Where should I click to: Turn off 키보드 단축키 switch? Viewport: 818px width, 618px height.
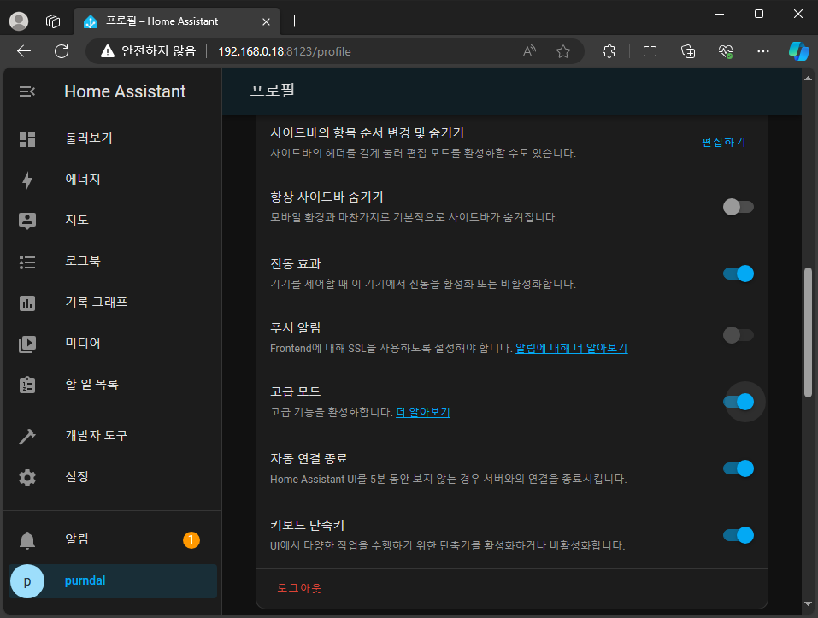tap(739, 536)
